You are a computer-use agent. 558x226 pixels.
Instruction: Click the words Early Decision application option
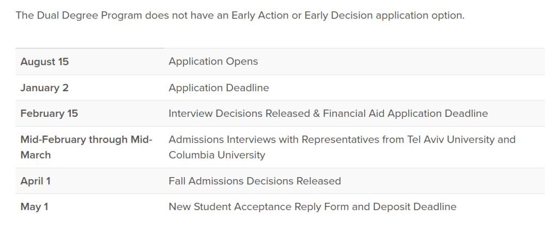[x=384, y=15]
